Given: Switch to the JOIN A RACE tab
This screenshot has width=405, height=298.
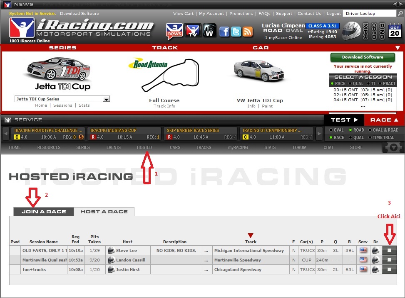Looking at the screenshot, I should point(44,211).
